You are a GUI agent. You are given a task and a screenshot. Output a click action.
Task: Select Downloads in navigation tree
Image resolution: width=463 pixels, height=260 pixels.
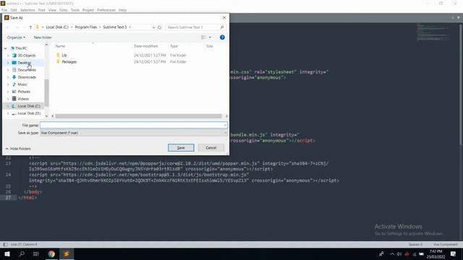pos(27,77)
